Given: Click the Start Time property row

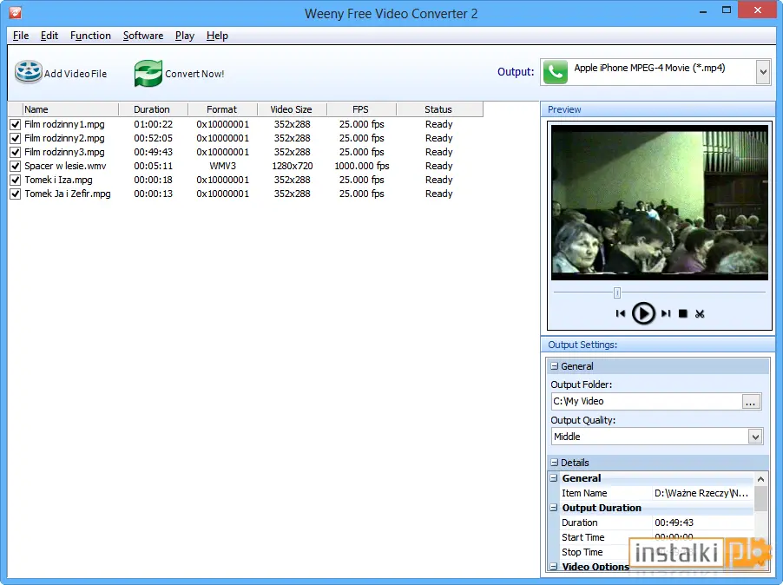Looking at the screenshot, I should 656,537.
